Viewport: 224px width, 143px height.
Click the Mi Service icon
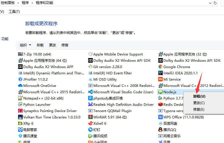pyautogui.click(x=161, y=79)
